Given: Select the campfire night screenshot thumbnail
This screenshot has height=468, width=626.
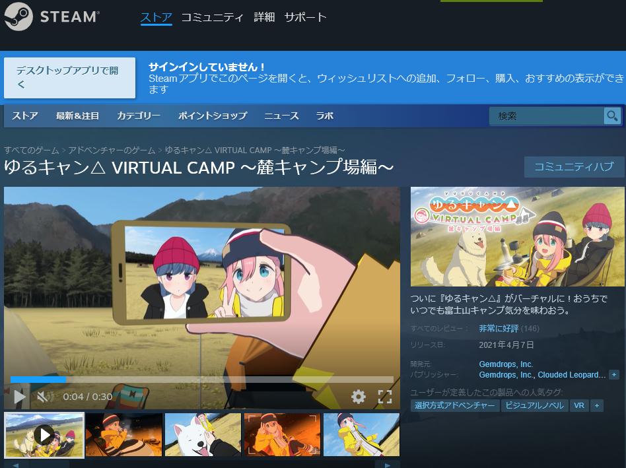Looking at the screenshot, I should click(123, 435).
